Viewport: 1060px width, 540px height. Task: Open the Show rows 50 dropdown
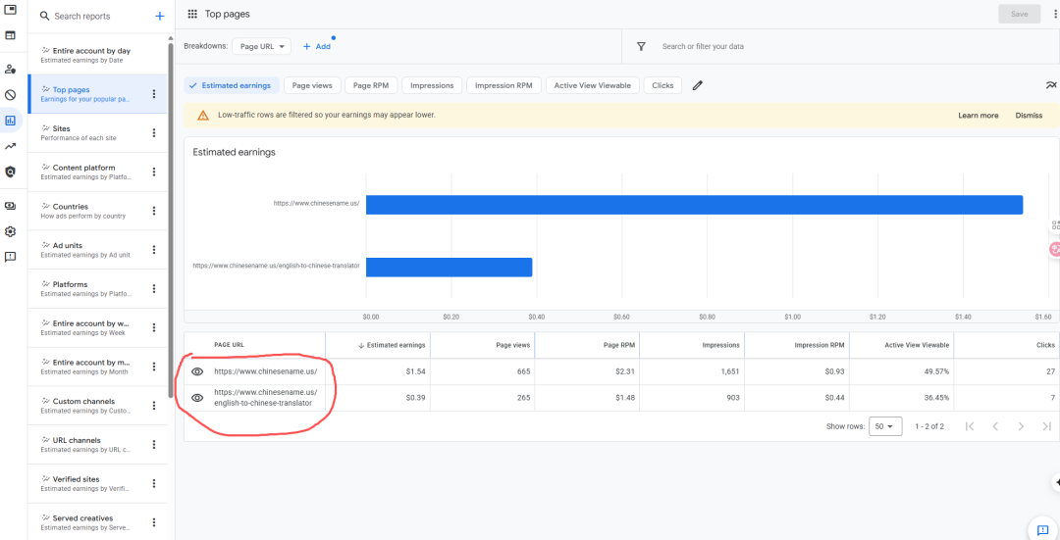pos(885,426)
